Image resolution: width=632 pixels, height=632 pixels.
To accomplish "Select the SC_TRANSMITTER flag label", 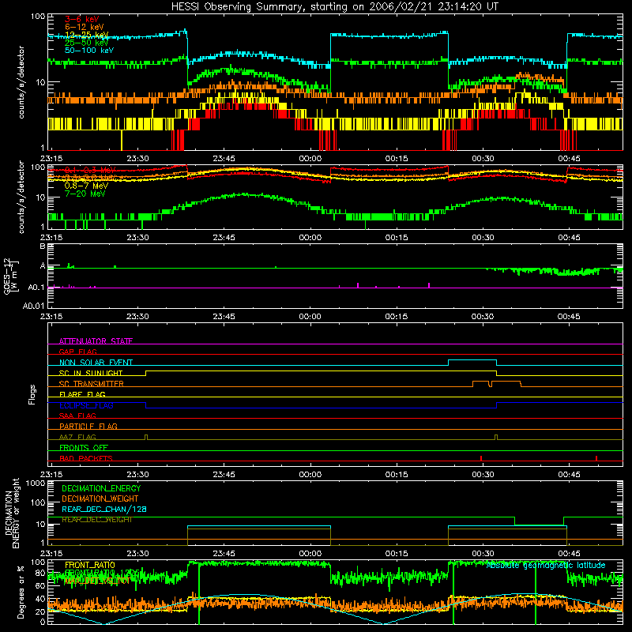I will tap(92, 384).
